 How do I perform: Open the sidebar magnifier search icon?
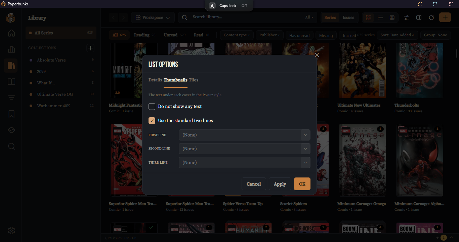(x=11, y=146)
